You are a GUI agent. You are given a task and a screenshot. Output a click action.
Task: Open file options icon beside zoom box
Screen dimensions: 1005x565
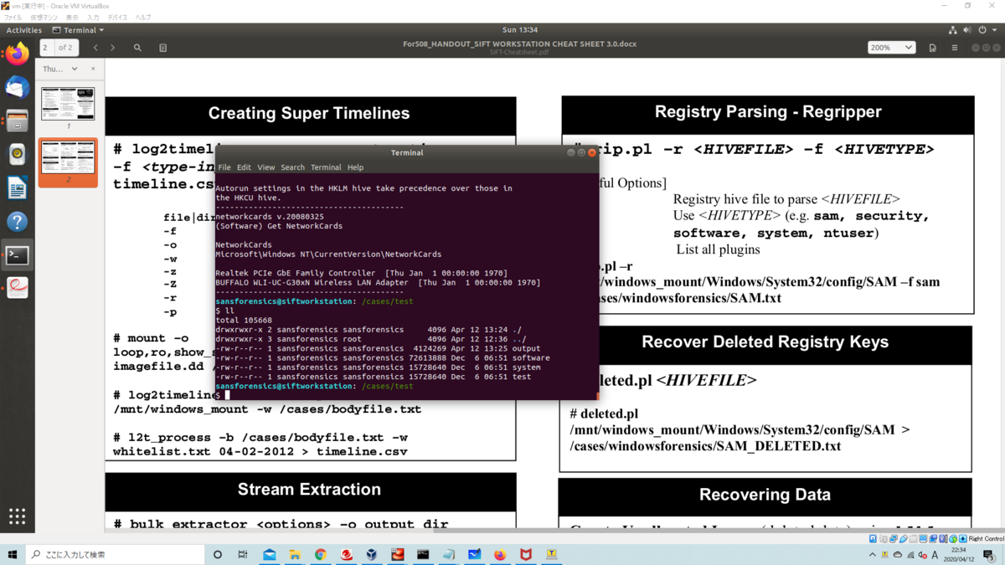click(933, 48)
